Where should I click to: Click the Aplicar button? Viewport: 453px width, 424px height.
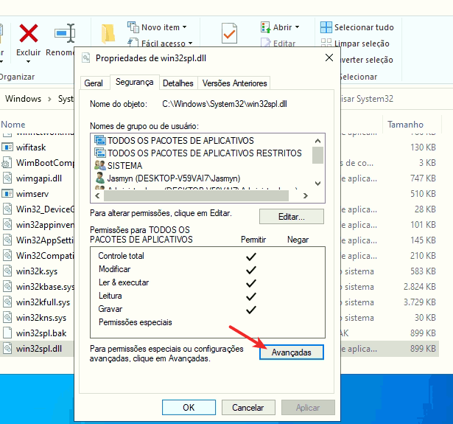click(308, 407)
